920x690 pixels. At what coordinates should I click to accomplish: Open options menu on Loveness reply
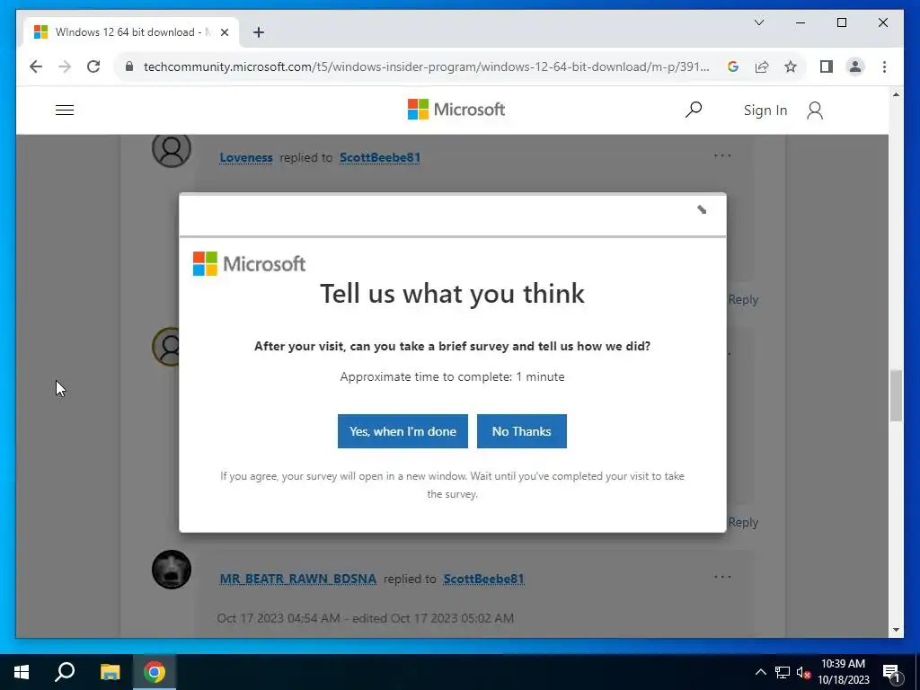coord(723,155)
